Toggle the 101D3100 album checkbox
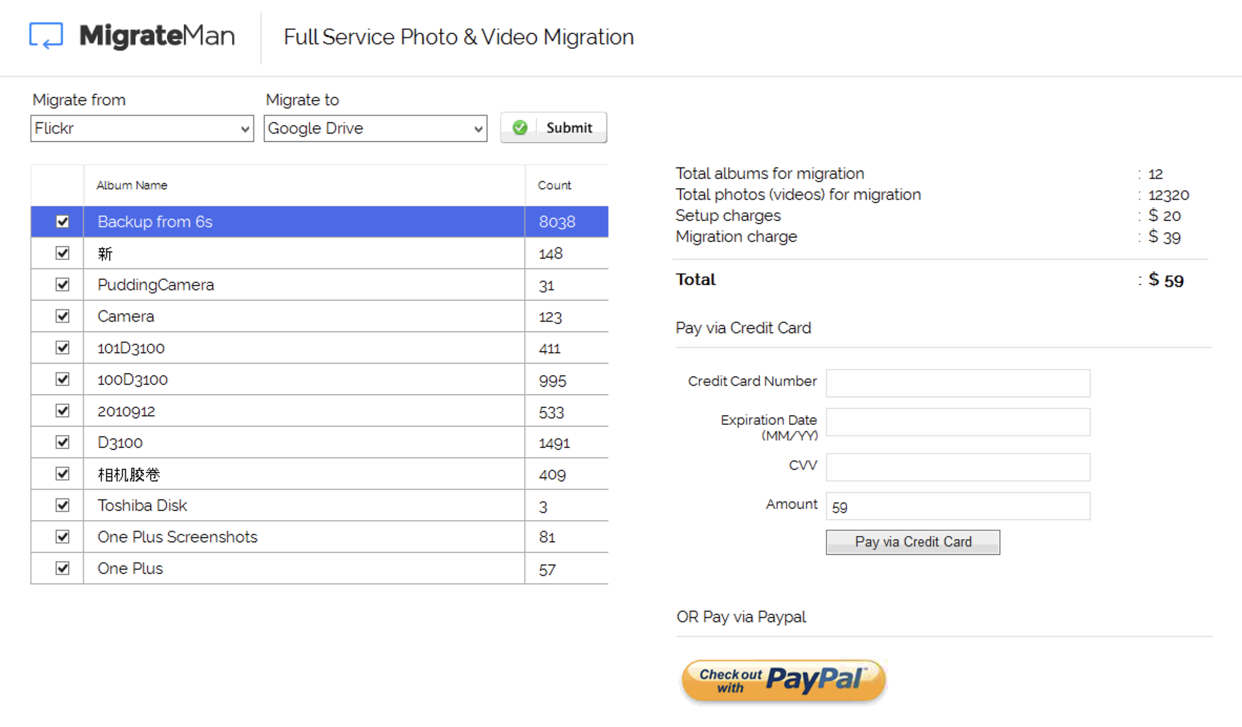 (x=62, y=348)
